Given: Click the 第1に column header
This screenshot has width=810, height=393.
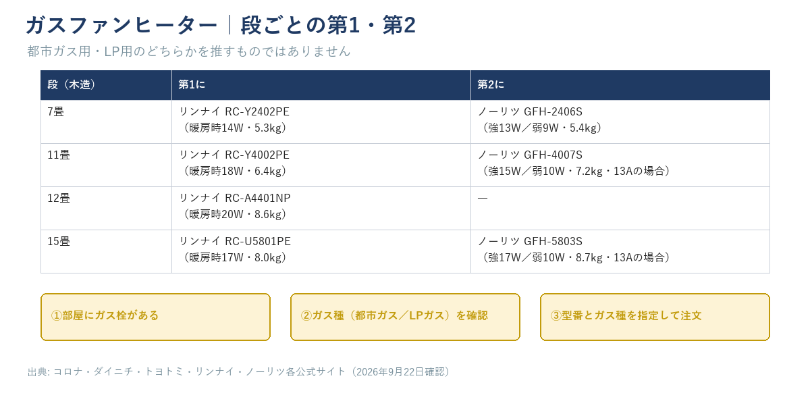Looking at the screenshot, I should click(x=321, y=85).
